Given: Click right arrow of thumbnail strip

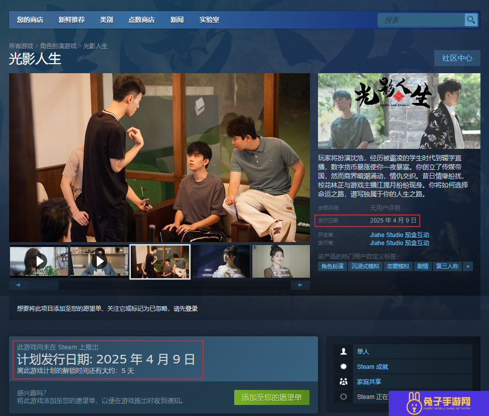Looking at the screenshot, I should pyautogui.click(x=300, y=285).
